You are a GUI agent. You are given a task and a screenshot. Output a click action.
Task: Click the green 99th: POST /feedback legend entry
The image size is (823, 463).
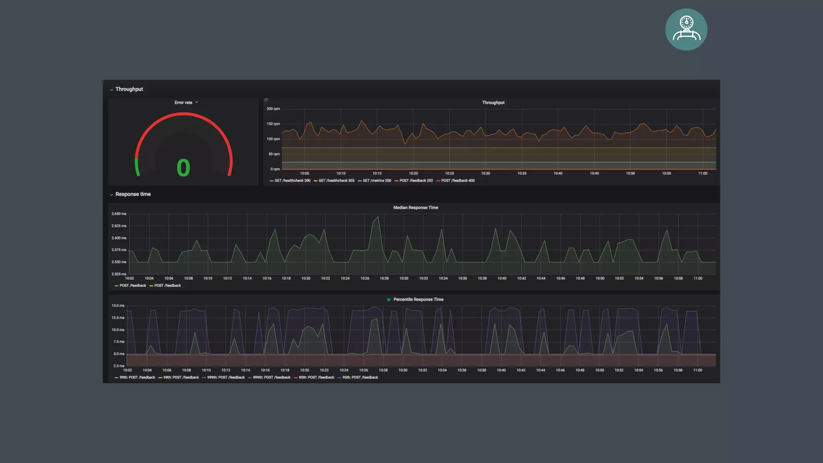tap(137, 378)
